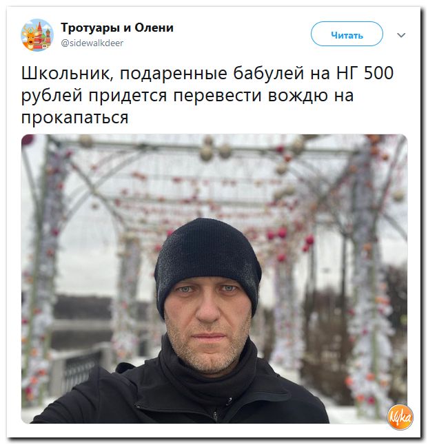This screenshot has width=428, height=445.
Task: Expand the tweet options chevron menu
Action: coord(401,35)
